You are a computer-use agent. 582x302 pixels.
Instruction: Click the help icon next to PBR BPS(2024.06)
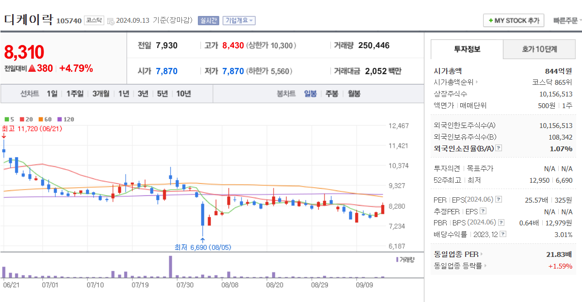[x=501, y=223]
